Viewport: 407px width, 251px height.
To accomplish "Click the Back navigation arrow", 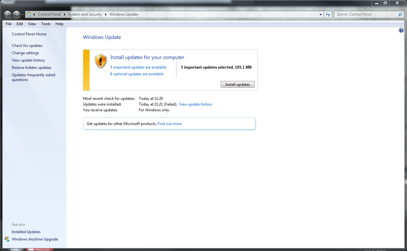I will [8, 14].
